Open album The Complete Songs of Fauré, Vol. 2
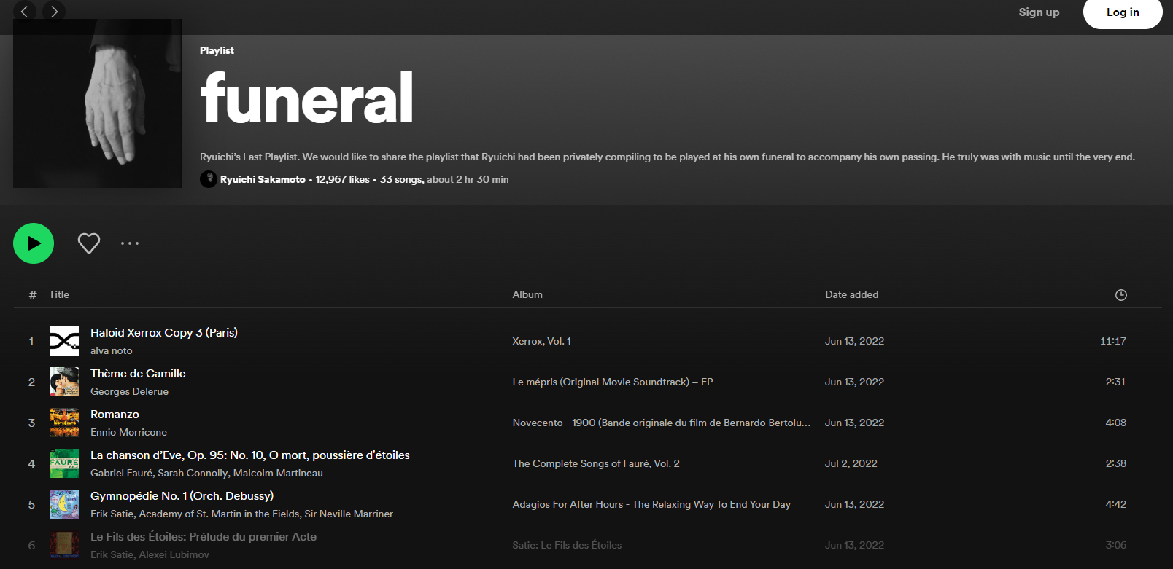Screen dimensions: 1173x569 (x=596, y=463)
